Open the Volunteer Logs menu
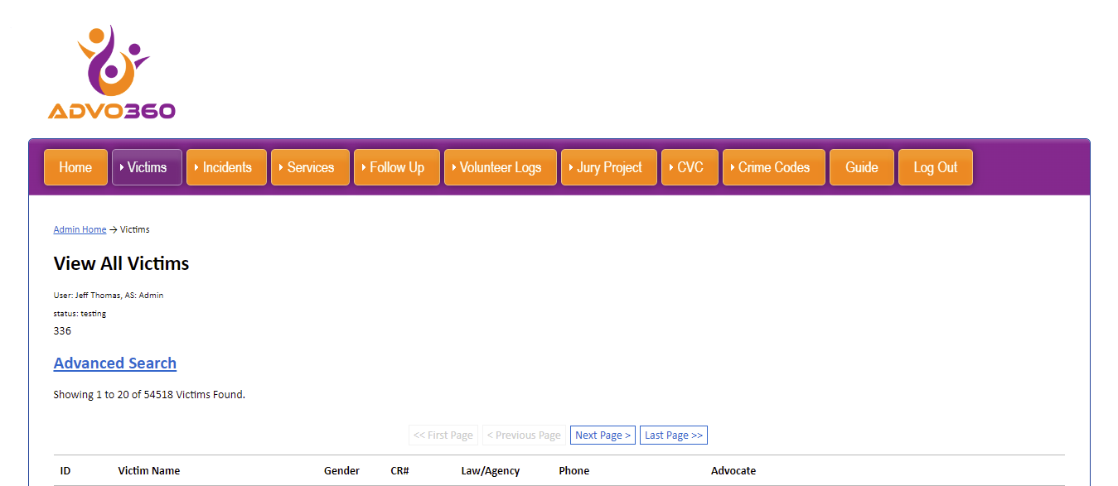Viewport: 1118px width, 486px height. click(x=500, y=167)
